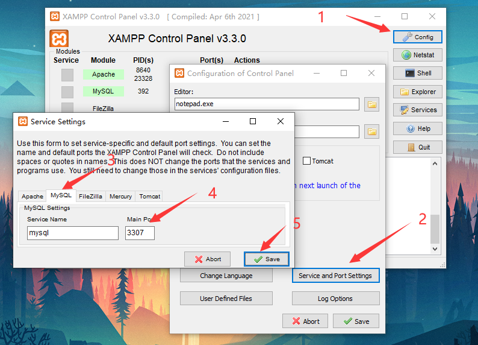Maximize the Service Settings window
The height and width of the screenshot is (345, 478).
pyautogui.click(x=253, y=121)
